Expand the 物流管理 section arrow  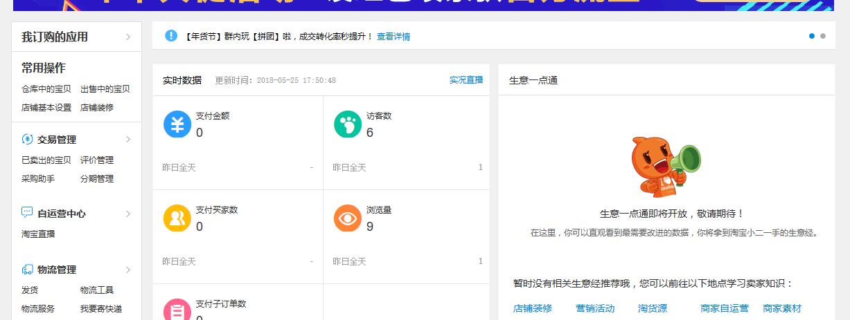click(x=128, y=270)
